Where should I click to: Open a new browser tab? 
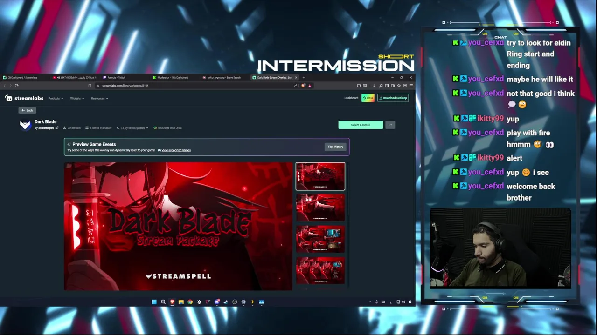[304, 78]
